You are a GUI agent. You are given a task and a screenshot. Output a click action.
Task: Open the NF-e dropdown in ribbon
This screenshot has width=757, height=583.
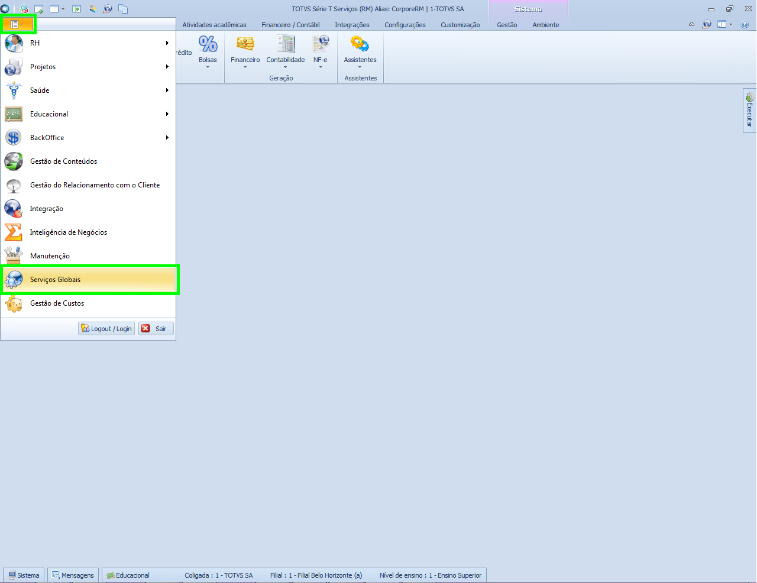(x=321, y=52)
